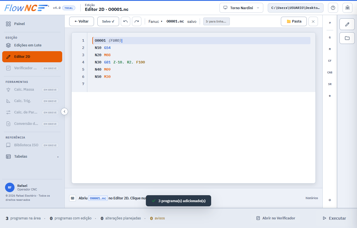
Task: Click '0 avisos' status entry
Action: point(157,218)
